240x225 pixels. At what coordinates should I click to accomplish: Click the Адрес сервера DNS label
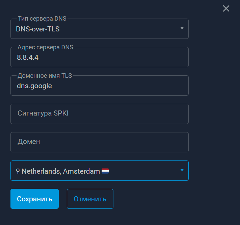45,47
